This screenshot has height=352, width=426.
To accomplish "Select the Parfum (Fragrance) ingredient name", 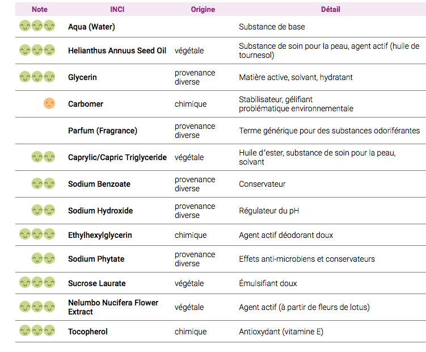I will pos(103,131).
